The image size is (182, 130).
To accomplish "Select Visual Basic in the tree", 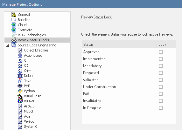I will tap(32, 96).
